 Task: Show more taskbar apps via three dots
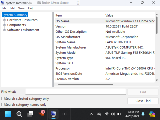tap(64, 114)
